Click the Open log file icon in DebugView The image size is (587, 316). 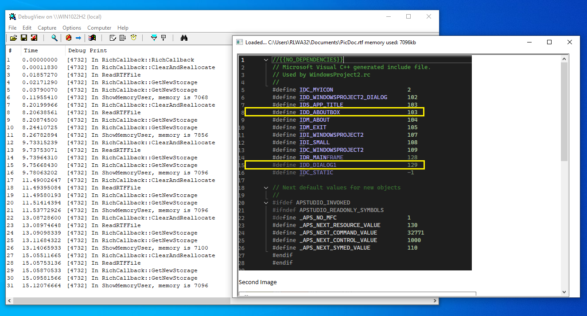pos(13,38)
